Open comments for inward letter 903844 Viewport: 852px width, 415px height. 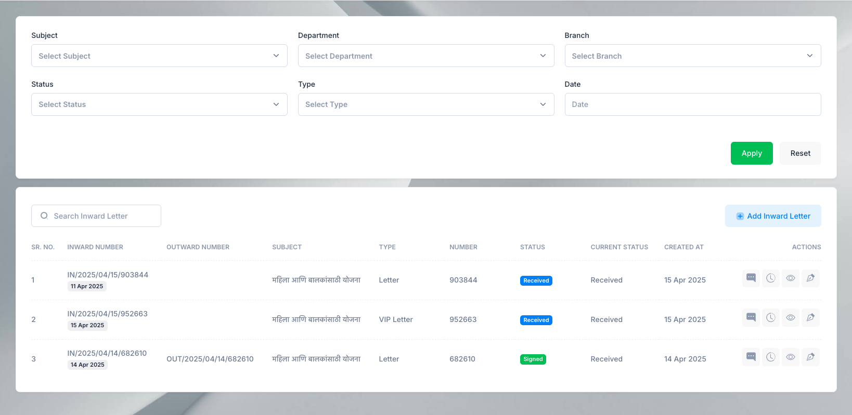point(751,278)
